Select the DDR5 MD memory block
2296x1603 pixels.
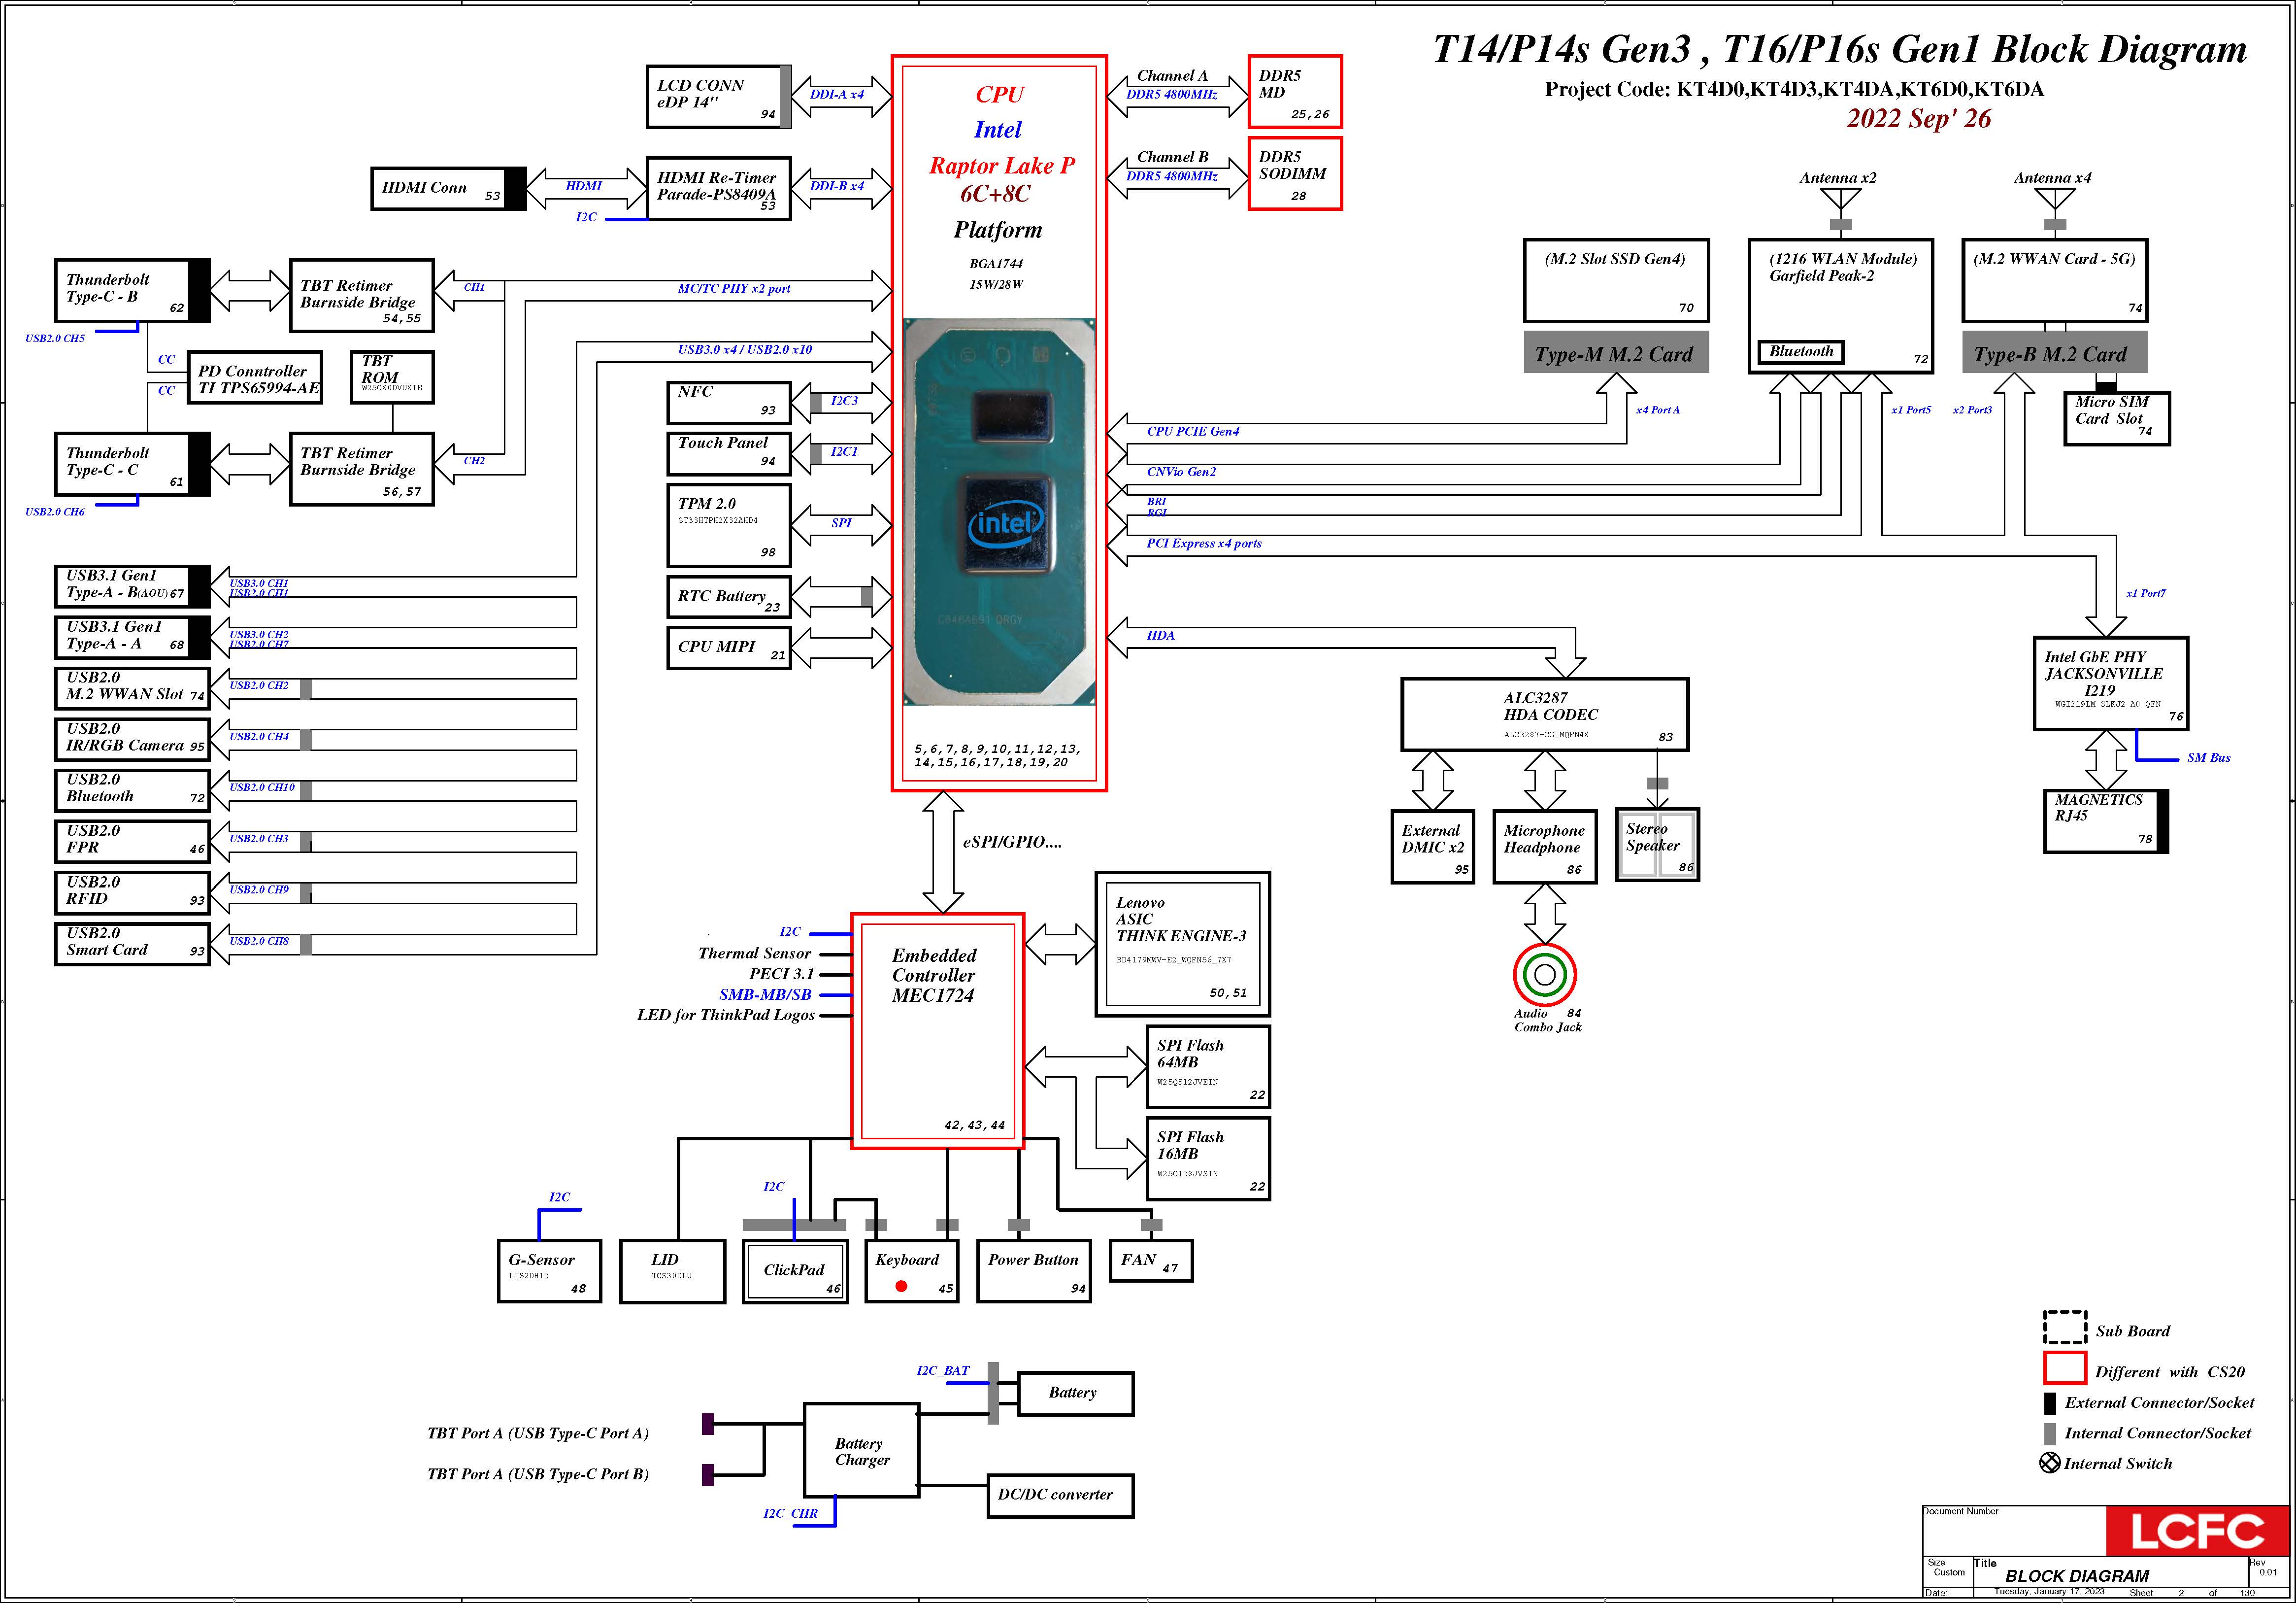[x=1295, y=91]
